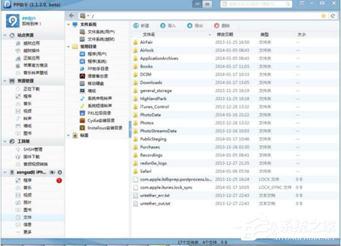341x246 pixels.
Task: Open 正版应用 in the sidebar
Action: [32, 58]
